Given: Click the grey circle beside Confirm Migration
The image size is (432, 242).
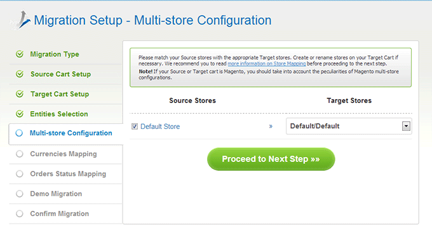Looking at the screenshot, I should pyautogui.click(x=20, y=213).
